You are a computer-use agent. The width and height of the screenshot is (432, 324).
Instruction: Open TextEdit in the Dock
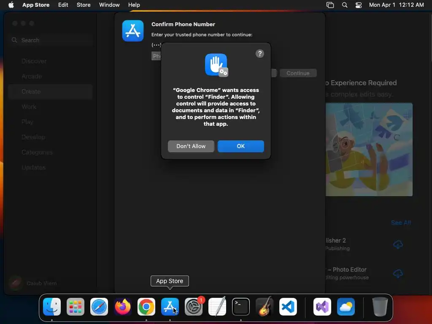(217, 307)
